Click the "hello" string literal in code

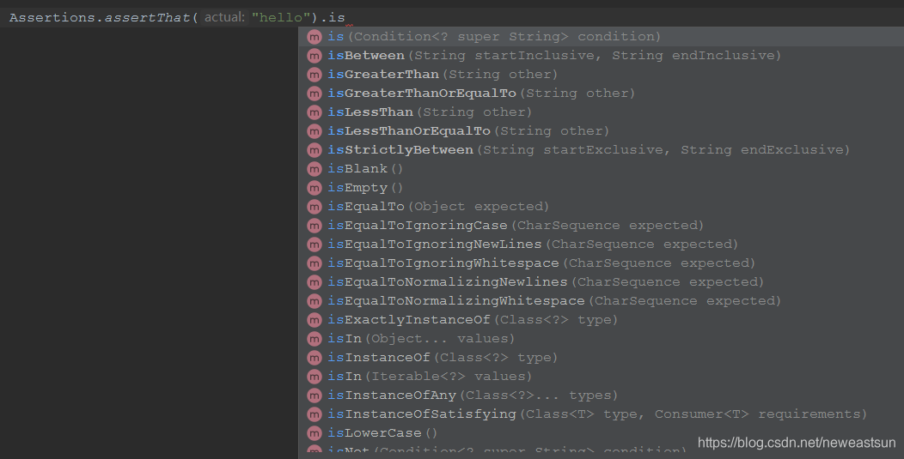point(281,18)
